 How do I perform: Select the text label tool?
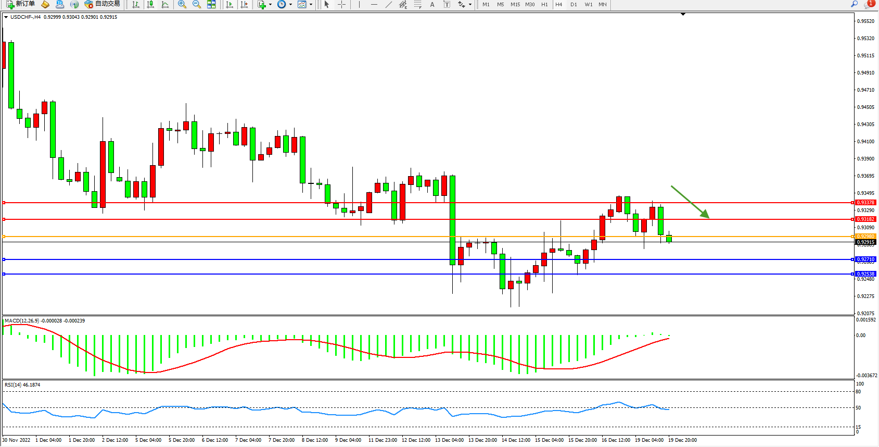[447, 4]
